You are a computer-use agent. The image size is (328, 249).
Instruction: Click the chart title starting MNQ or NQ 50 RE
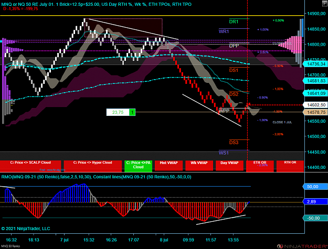pyautogui.click(x=97, y=4)
